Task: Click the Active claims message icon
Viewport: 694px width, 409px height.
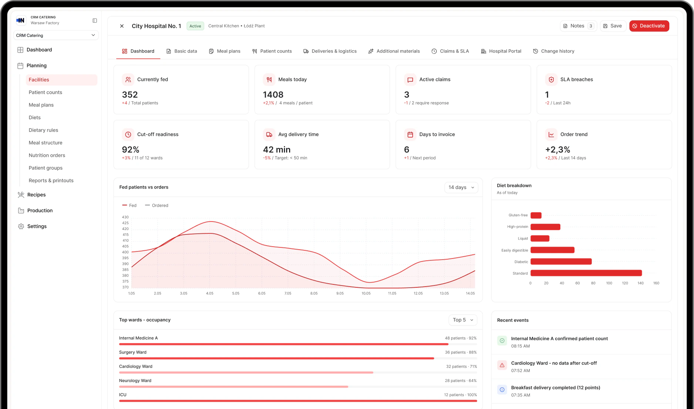Action: point(410,80)
